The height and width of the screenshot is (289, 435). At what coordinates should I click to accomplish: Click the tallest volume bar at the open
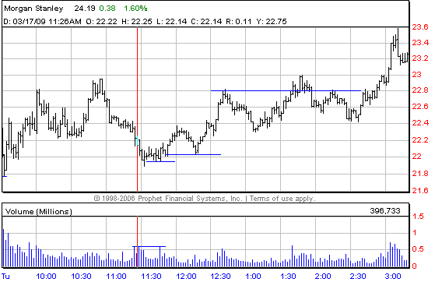[4, 248]
